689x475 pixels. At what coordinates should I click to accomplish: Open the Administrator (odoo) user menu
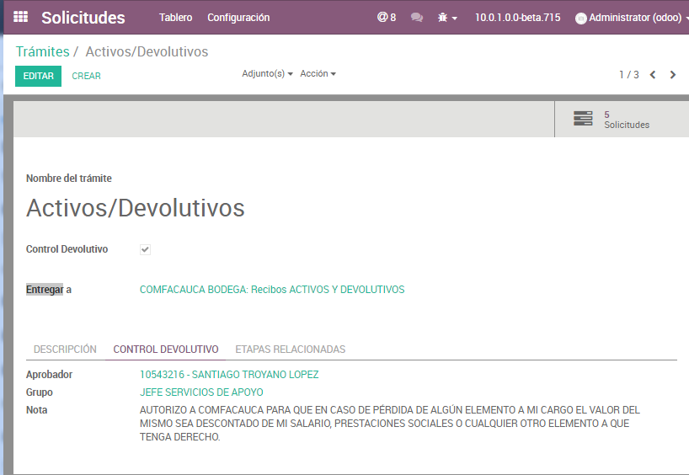point(635,18)
